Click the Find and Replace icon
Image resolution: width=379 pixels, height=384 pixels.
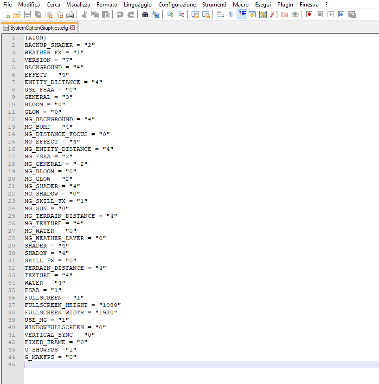click(156, 14)
